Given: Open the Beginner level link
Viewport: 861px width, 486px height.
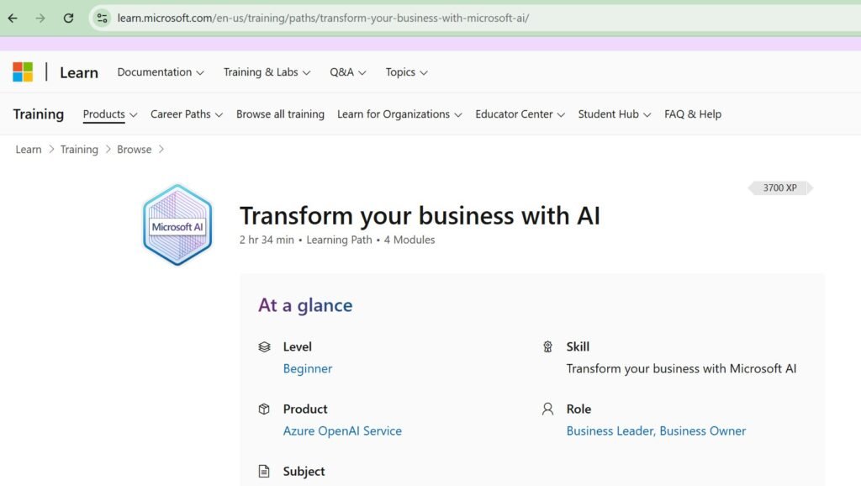Looking at the screenshot, I should pos(308,368).
